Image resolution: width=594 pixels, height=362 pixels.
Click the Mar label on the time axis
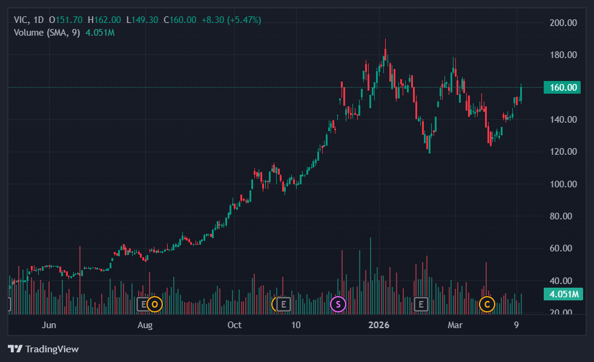coord(455,325)
